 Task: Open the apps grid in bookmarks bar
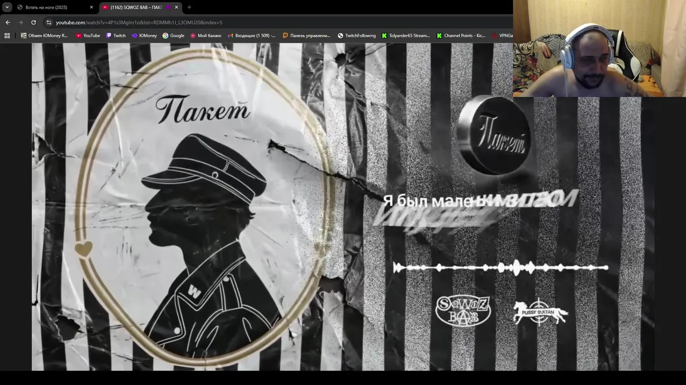(7, 36)
